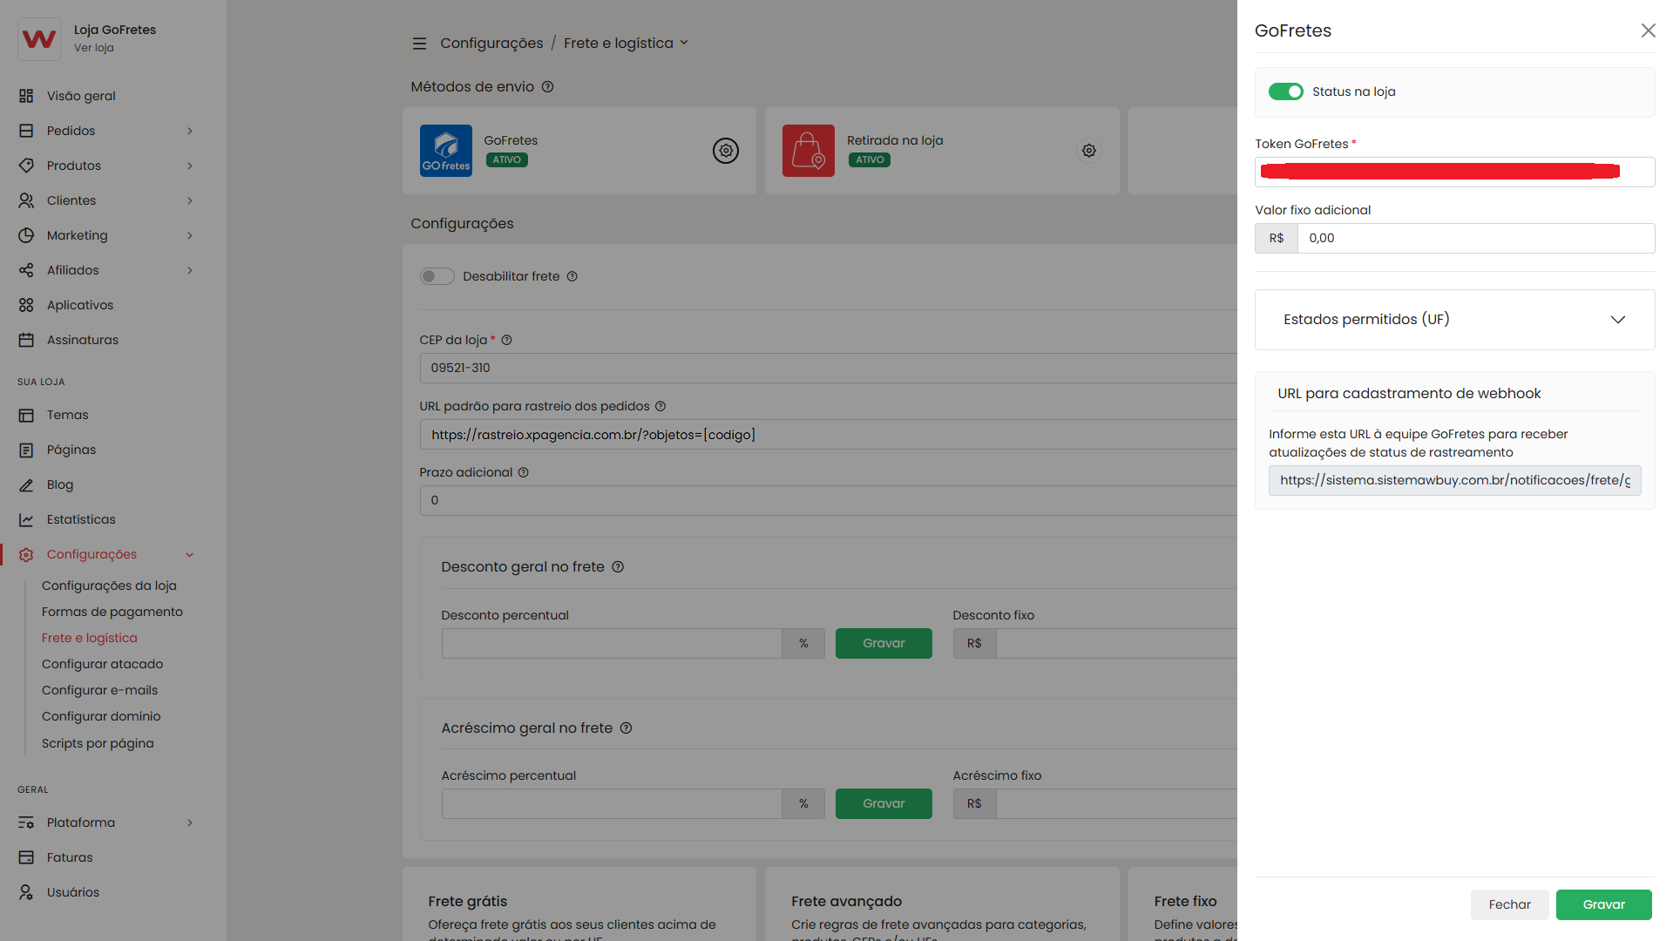Open GoFretes settings gear icon
1673x941 pixels.
(725, 151)
